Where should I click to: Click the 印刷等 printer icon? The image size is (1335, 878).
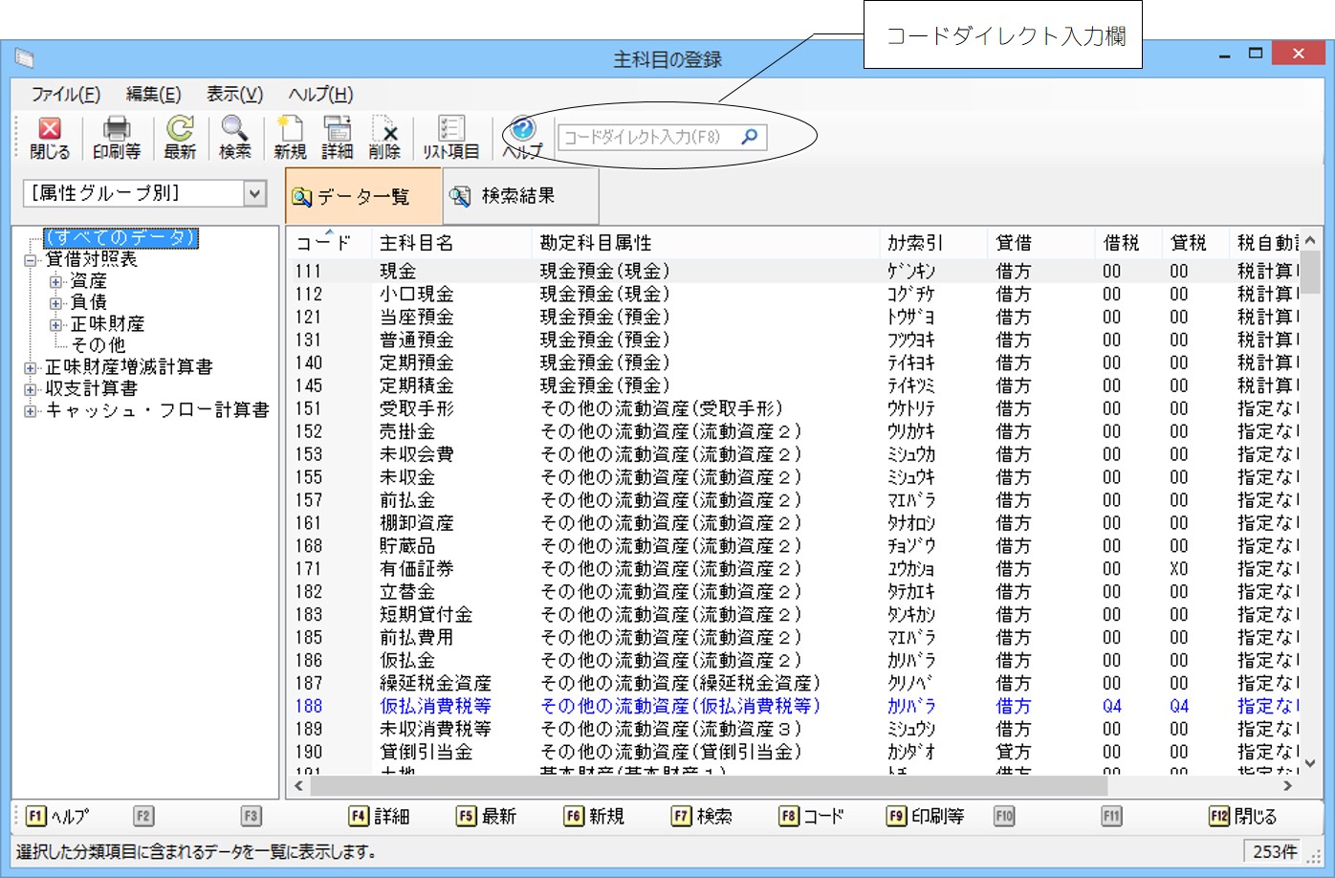point(117,137)
